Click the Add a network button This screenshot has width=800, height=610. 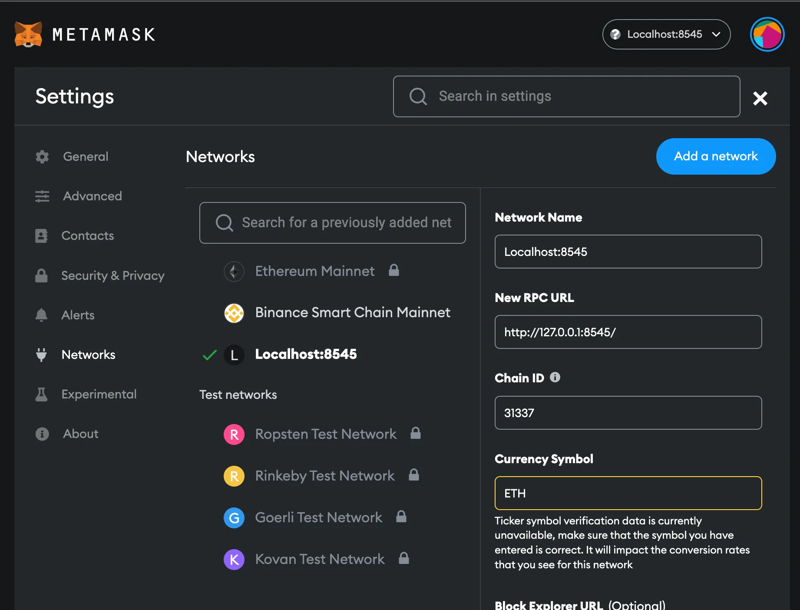[716, 156]
